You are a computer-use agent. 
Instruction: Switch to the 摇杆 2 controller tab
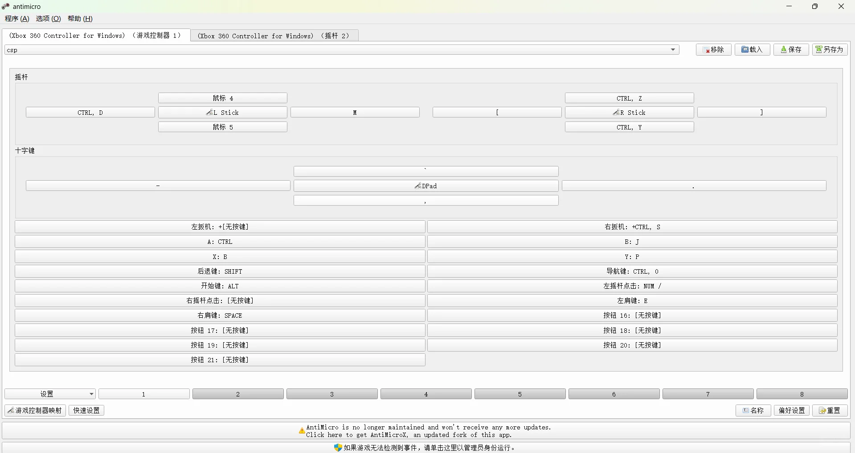pos(274,36)
